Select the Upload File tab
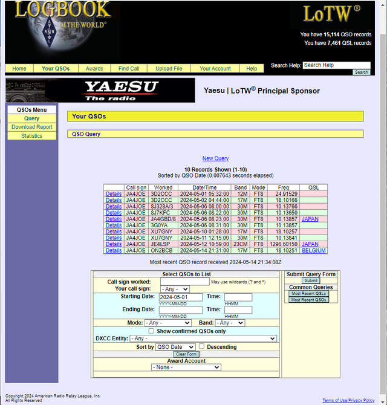Screen dimensions: 387x405 169,68
